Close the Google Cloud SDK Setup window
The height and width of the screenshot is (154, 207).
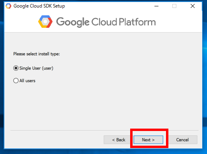(193, 6)
